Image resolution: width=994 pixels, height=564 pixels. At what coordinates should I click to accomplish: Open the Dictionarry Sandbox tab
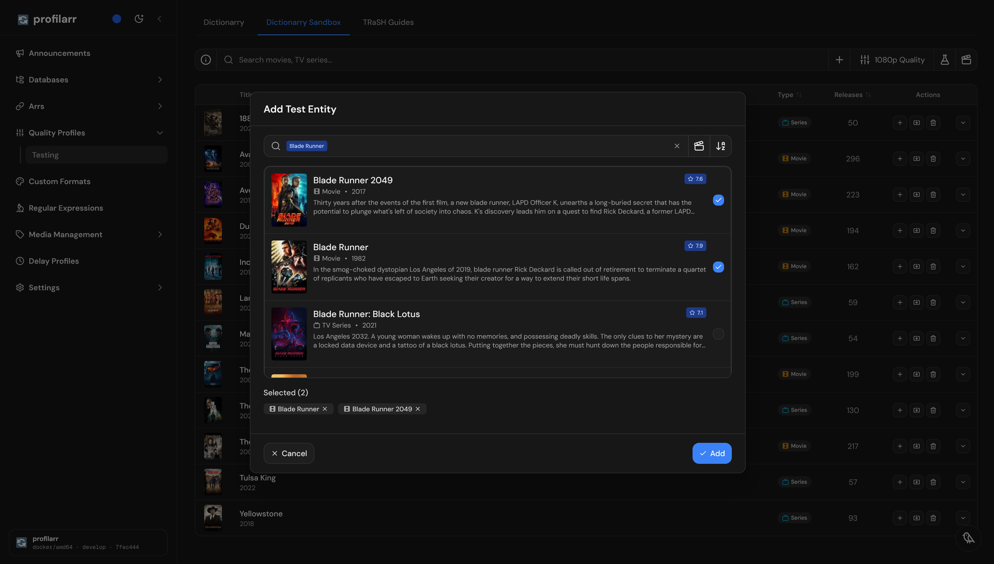(303, 22)
